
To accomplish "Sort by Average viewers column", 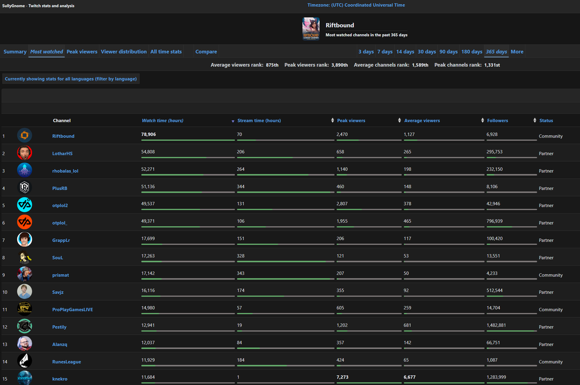I will coord(422,120).
